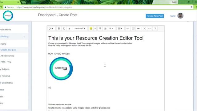Click the 'Create dynamic resources' line
Viewport: 197px width, 111px height.
(x=79, y=108)
